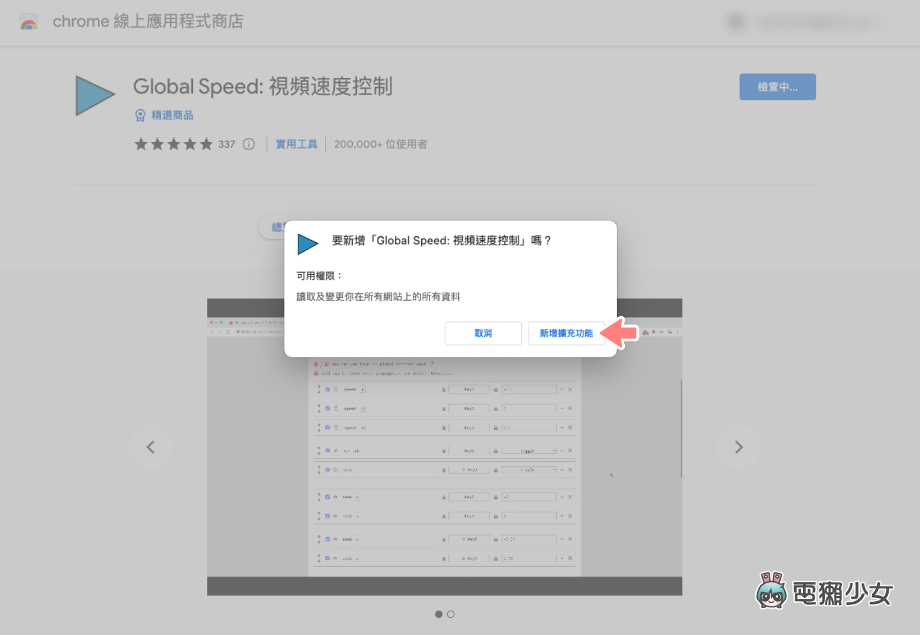Click the Global Speed icon inside the dialog
Viewport: 920px width, 635px height.
308,244
